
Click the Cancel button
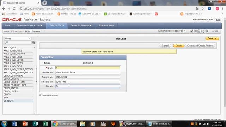(165, 46)
